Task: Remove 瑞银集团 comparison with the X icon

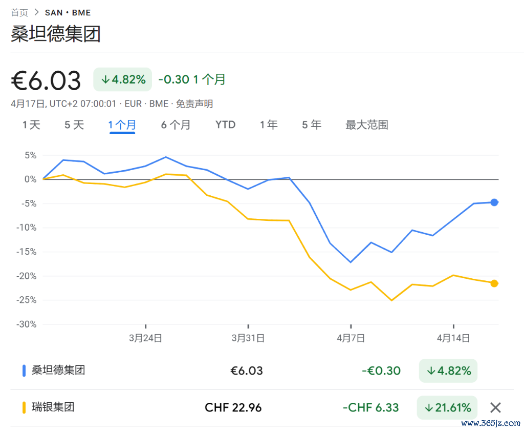Action: coord(495,407)
